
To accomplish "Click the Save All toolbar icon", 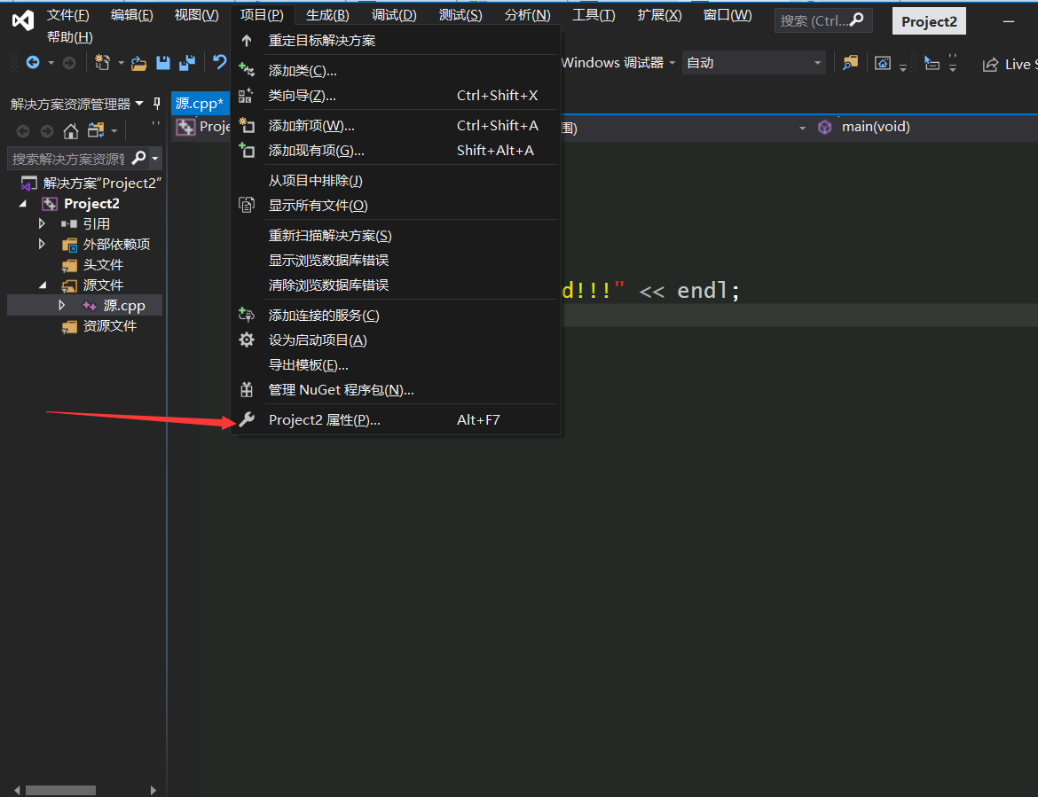I will (x=186, y=63).
